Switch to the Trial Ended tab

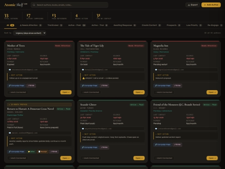[x=55, y=25]
